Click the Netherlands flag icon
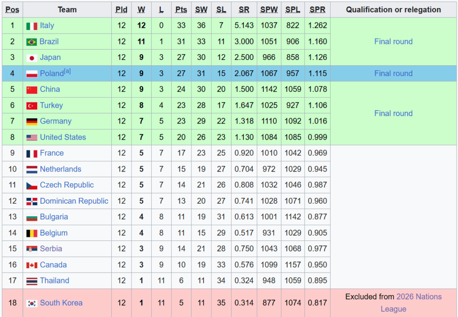 pos(32,170)
